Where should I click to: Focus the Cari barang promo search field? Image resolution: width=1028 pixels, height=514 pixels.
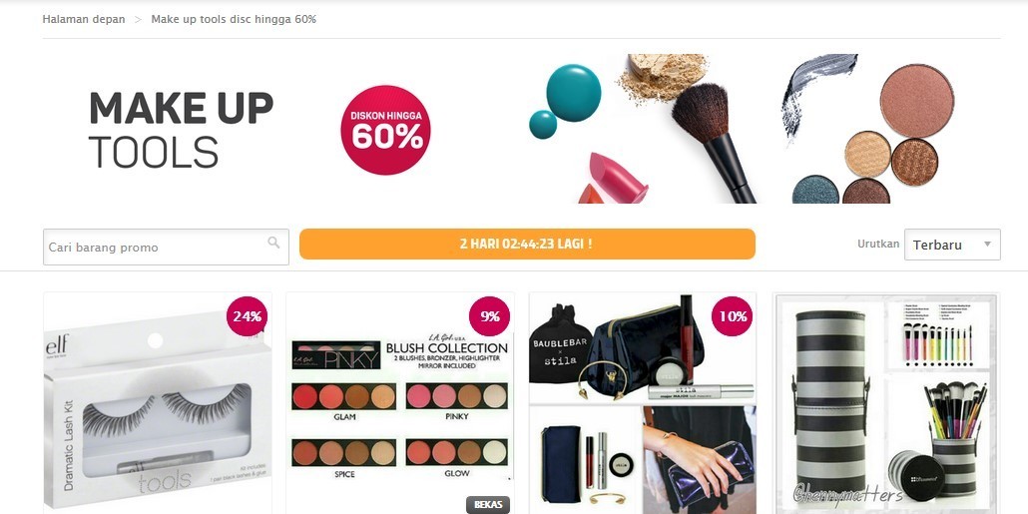point(166,248)
